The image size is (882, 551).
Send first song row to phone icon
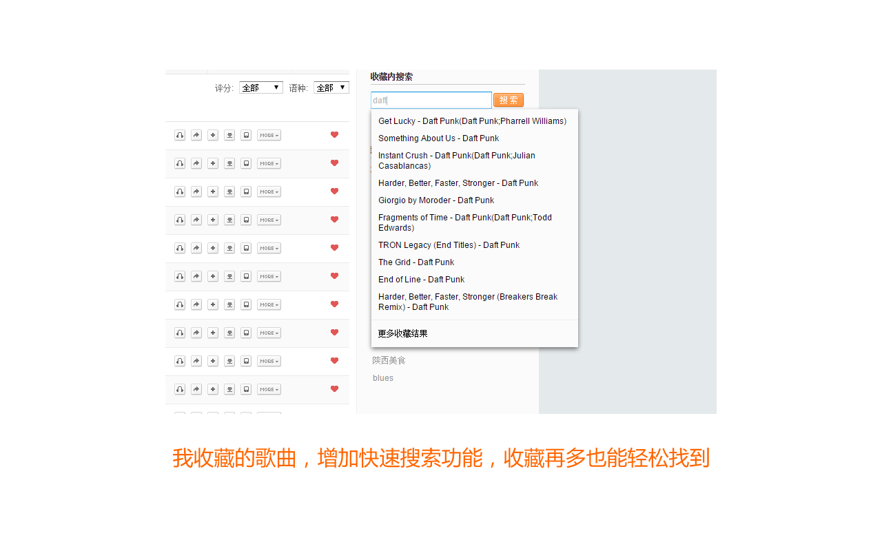pyautogui.click(x=246, y=135)
